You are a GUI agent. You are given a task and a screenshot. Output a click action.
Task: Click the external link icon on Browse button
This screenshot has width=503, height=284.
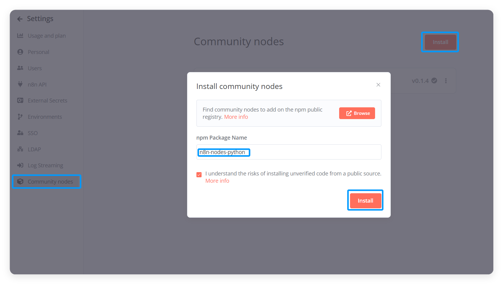point(349,113)
